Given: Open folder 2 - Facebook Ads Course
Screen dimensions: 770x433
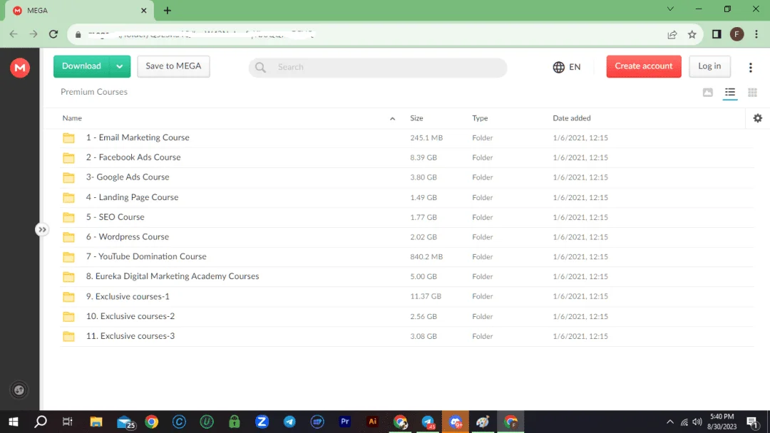Looking at the screenshot, I should [133, 157].
